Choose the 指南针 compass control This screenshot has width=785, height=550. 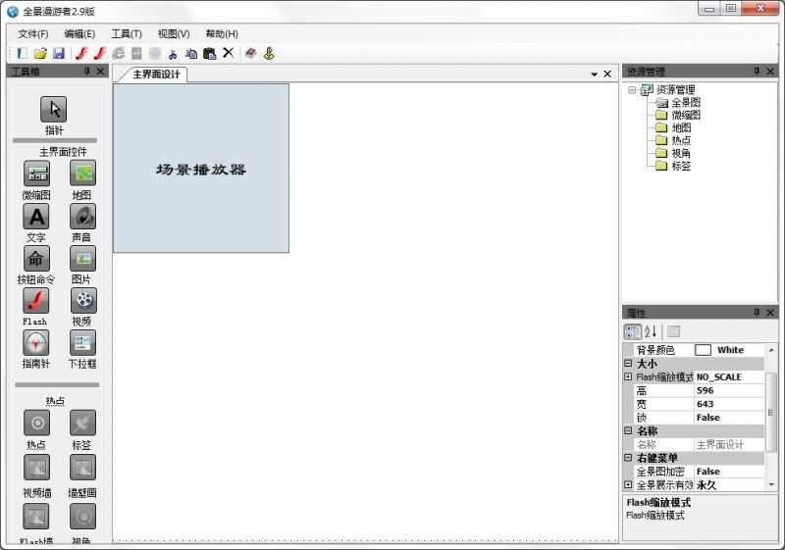tap(36, 342)
